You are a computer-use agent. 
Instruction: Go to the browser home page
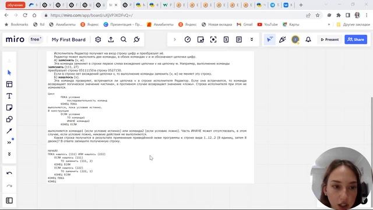click(34, 15)
